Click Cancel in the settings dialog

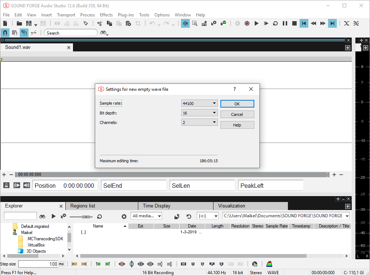point(237,114)
